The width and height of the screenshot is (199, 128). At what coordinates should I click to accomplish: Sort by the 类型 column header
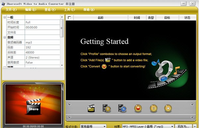(x=151, y=18)
